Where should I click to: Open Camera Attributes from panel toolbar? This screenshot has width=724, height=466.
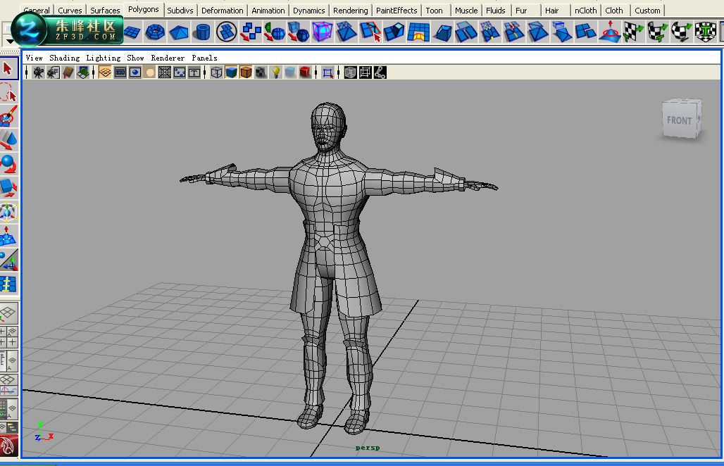(53, 73)
